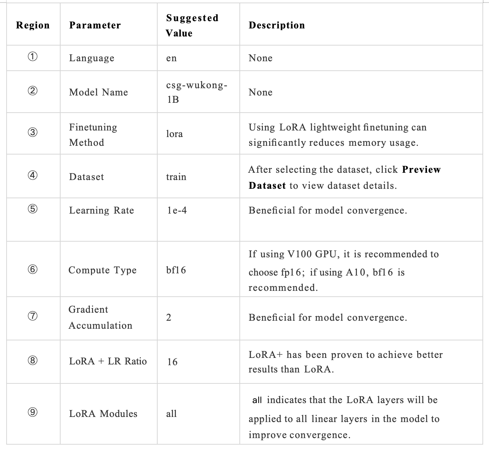Screen dimensions: 489x449
Task: Select the bf16 compute type value
Action: [x=176, y=270]
